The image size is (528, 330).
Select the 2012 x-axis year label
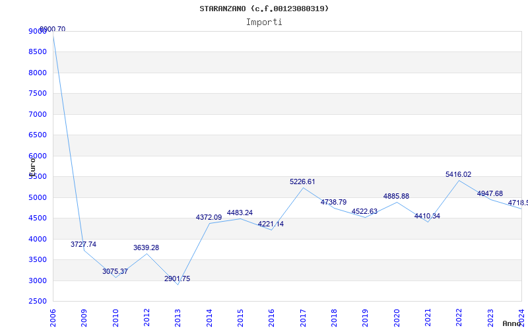147,317
